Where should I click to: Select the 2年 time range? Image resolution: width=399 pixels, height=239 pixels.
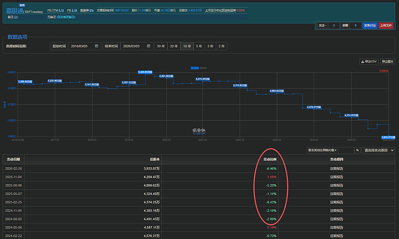coord(222,46)
